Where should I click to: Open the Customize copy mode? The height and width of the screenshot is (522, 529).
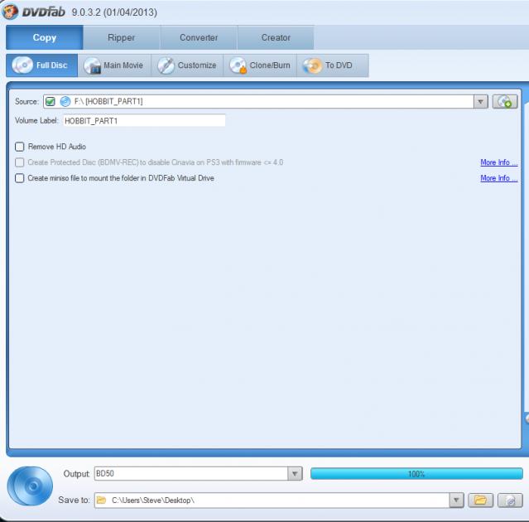pyautogui.click(x=187, y=65)
